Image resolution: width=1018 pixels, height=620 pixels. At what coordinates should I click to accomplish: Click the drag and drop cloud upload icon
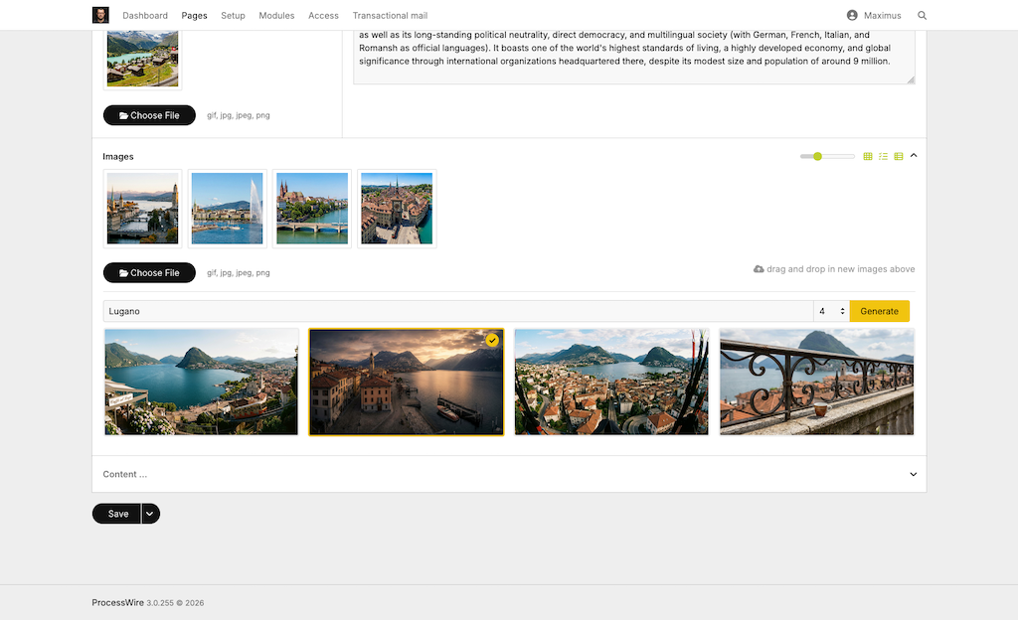pyautogui.click(x=760, y=269)
